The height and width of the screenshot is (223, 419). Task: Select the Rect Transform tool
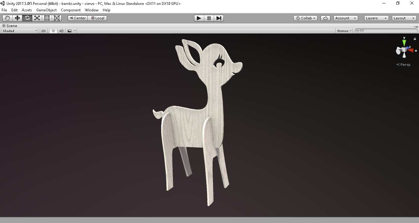[47, 18]
